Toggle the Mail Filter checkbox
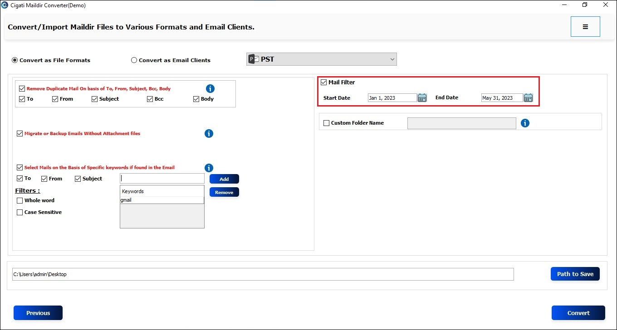The image size is (617, 330). coord(323,82)
